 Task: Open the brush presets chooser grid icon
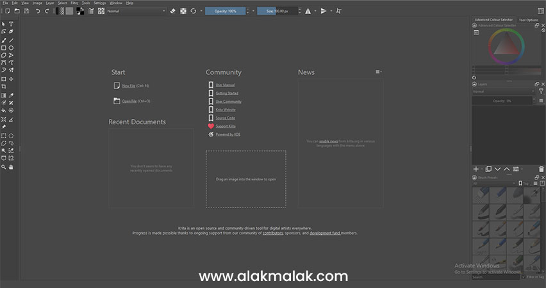tap(101, 11)
